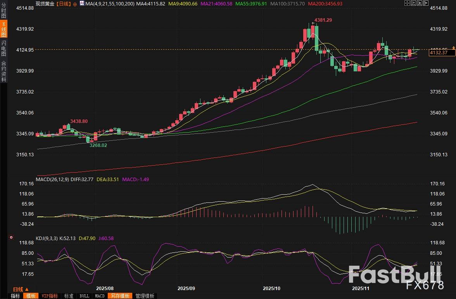Click 另存模板 to save template
The height and width of the screenshot is (299, 456).
119,296
